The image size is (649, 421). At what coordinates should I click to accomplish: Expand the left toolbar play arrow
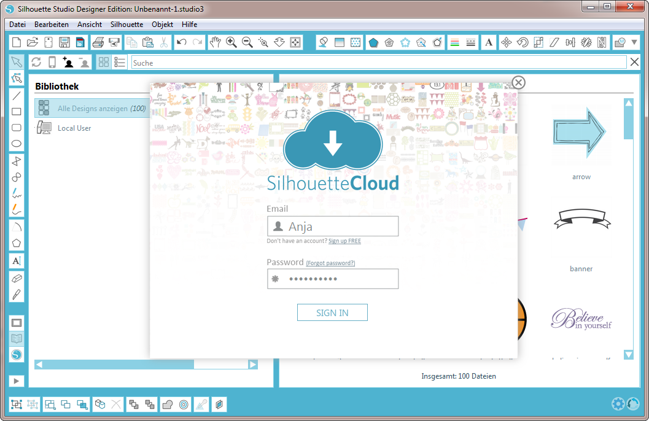[17, 381]
